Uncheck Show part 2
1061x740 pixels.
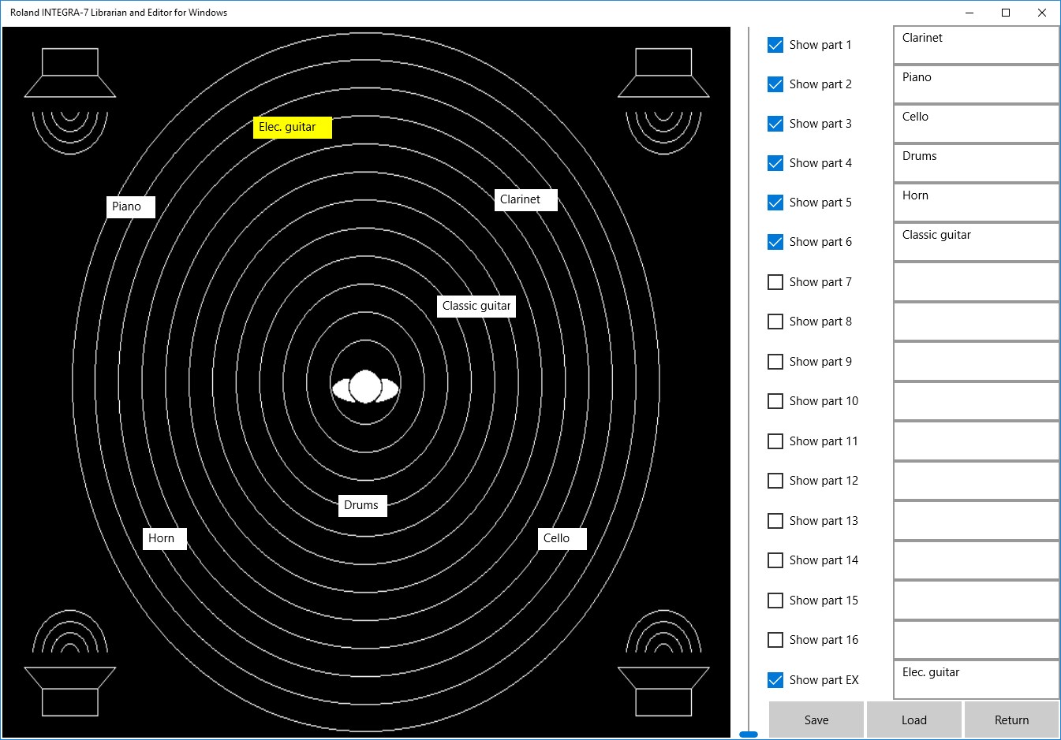pos(775,84)
